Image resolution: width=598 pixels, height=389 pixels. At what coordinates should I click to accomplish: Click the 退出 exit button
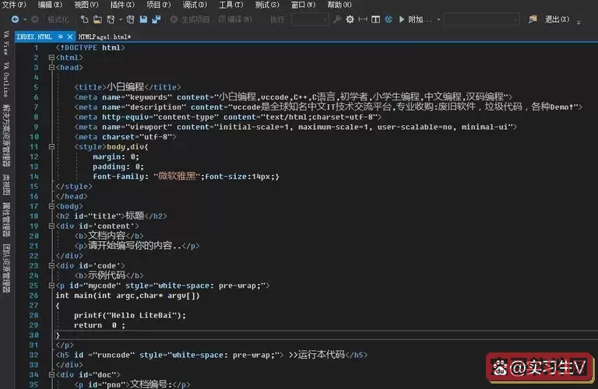pyautogui.click(x=554, y=19)
